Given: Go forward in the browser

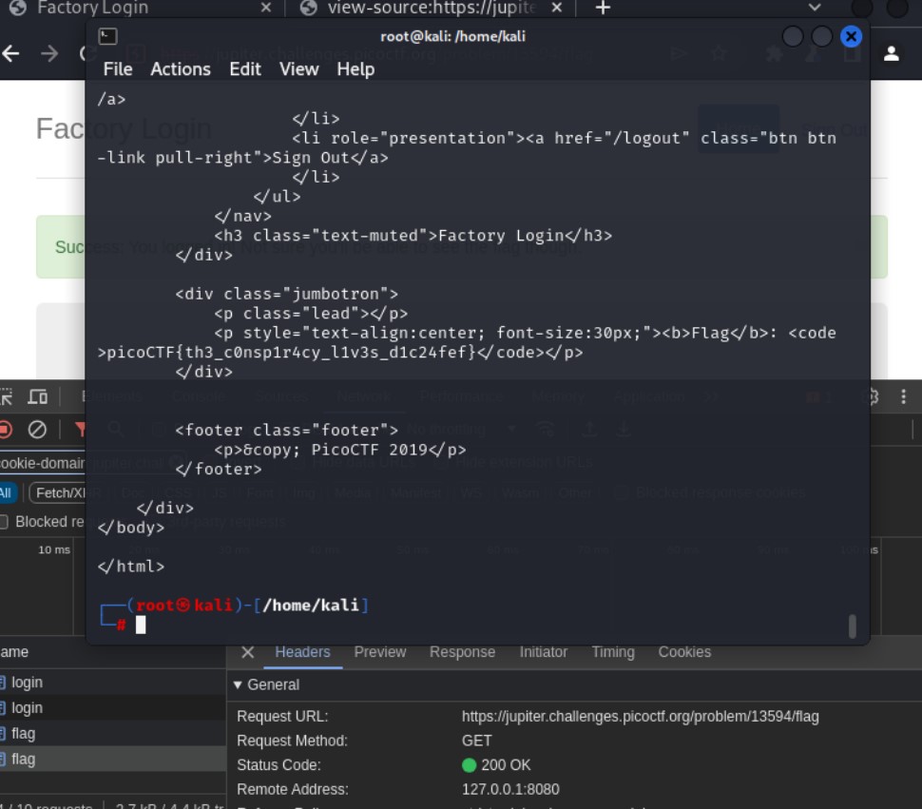Looking at the screenshot, I should point(50,53).
